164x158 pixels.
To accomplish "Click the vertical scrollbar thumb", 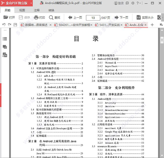I will (162, 40).
